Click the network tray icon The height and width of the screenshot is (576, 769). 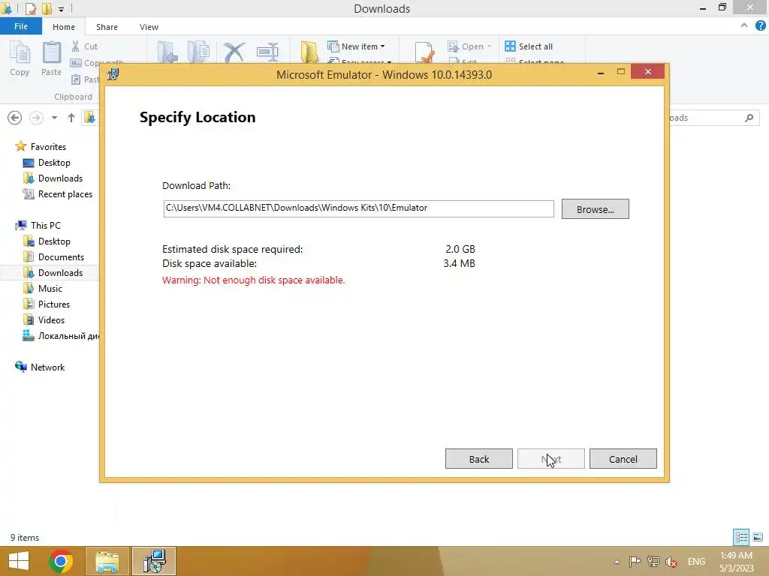653,562
